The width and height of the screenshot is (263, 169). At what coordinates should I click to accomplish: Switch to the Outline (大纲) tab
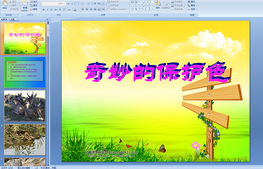tap(12, 19)
